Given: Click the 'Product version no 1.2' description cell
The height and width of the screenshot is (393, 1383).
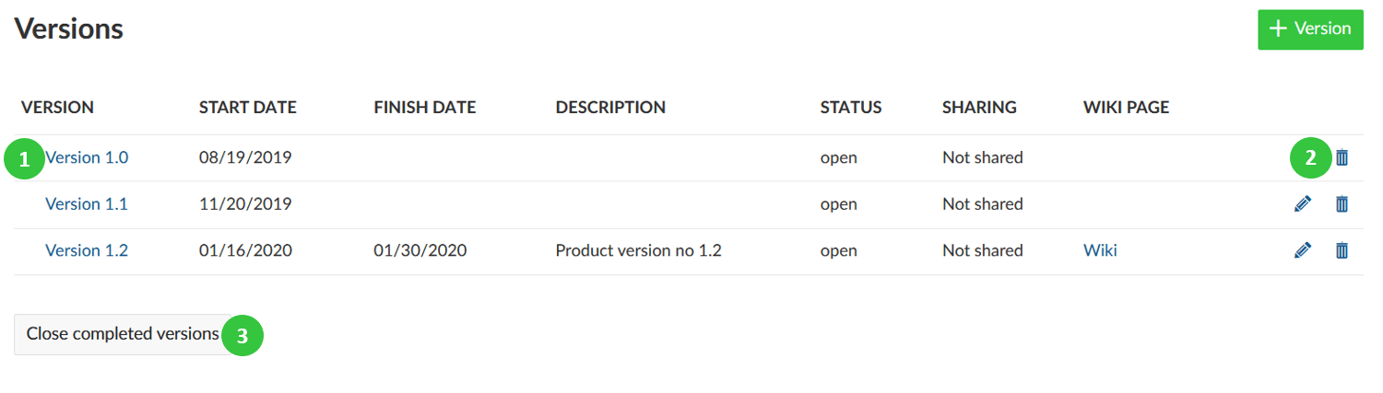Looking at the screenshot, I should pyautogui.click(x=638, y=250).
